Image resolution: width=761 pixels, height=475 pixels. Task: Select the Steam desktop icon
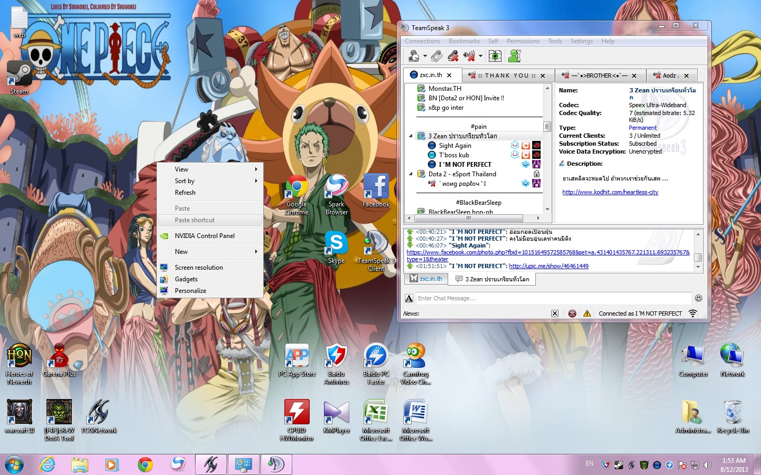point(19,78)
